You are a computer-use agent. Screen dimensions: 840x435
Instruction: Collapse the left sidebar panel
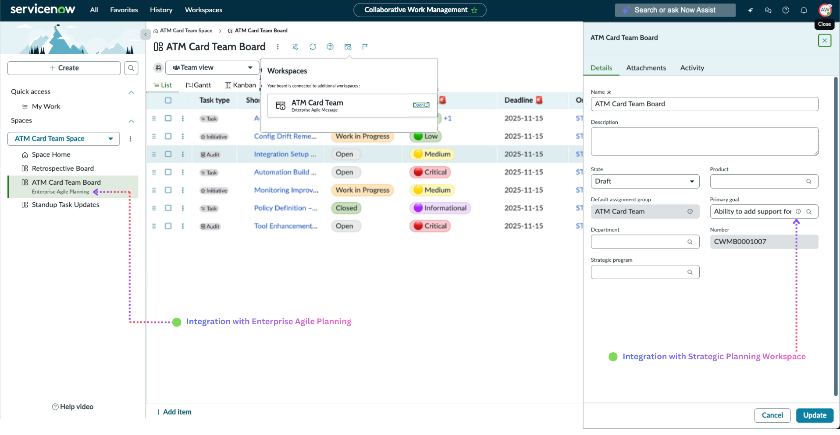coord(146,34)
